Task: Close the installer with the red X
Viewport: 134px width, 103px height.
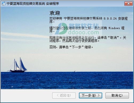Action: coord(128,4)
